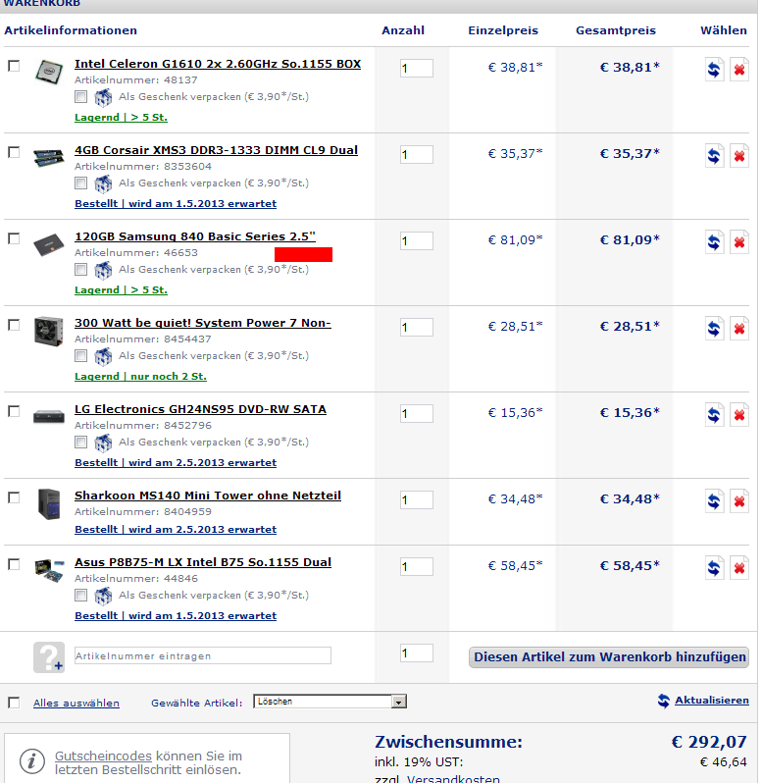This screenshot has width=762, height=783.
Task: Tick the Alles auswählen checkbox
Action: tap(14, 704)
